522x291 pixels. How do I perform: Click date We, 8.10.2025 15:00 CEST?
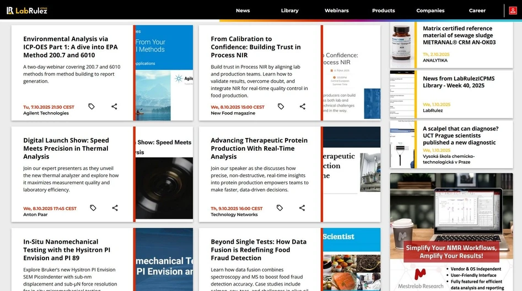(238, 107)
